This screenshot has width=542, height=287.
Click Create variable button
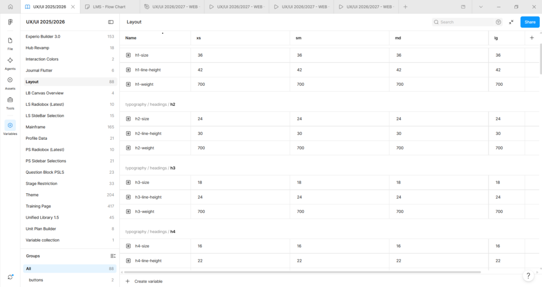[144, 281]
